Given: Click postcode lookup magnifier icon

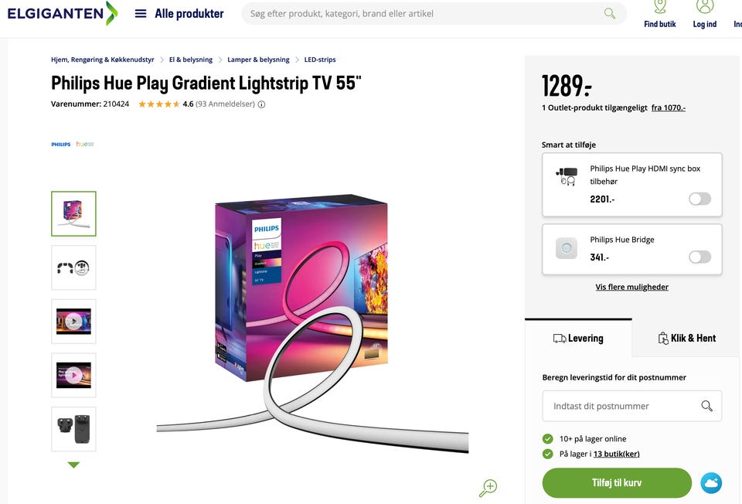Looking at the screenshot, I should (x=706, y=406).
